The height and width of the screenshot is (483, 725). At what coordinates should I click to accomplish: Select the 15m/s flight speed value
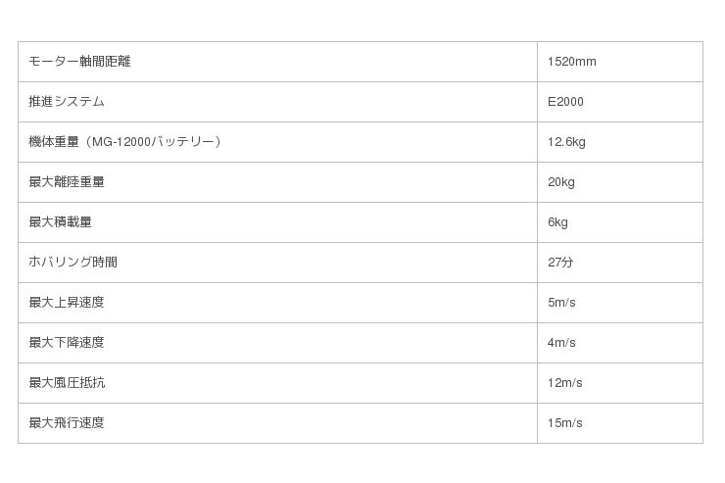pos(565,423)
